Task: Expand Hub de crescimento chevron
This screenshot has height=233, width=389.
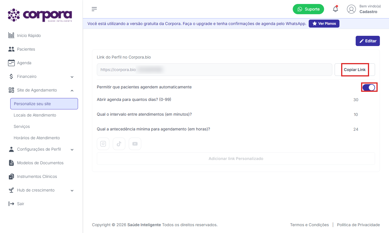Action: pyautogui.click(x=72, y=190)
